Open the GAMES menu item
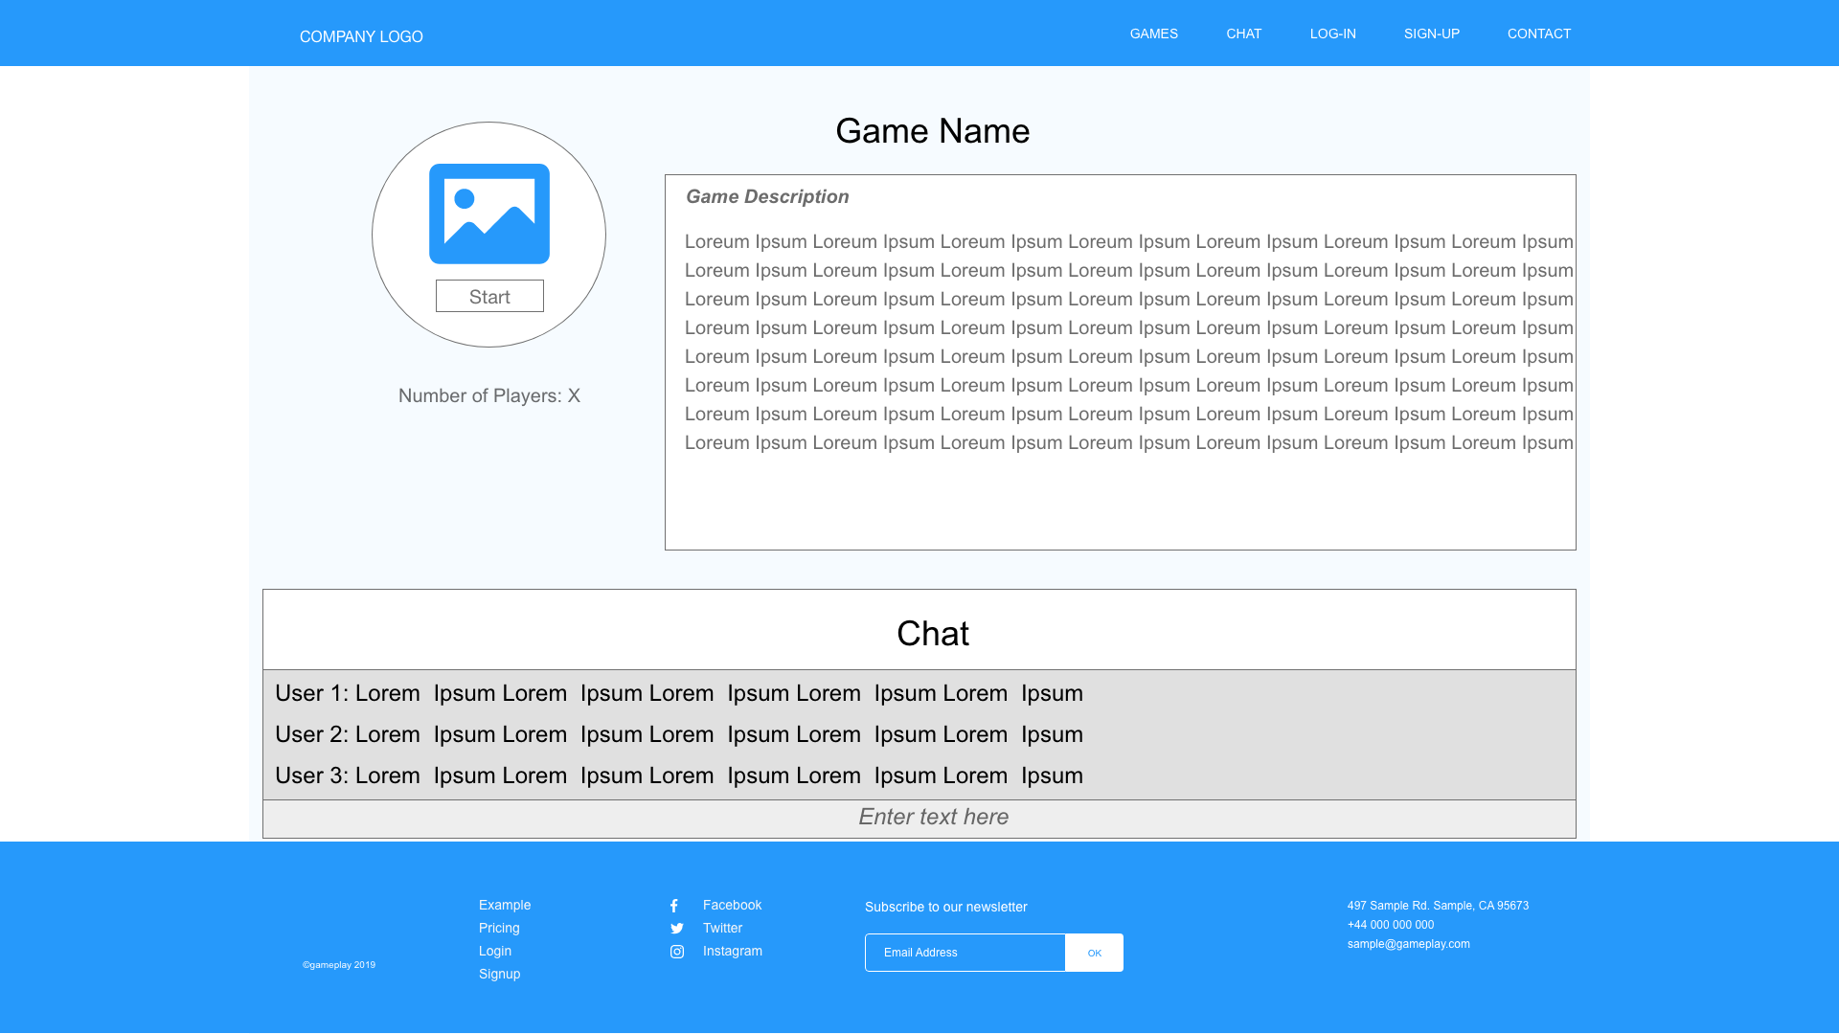Viewport: 1839px width, 1034px height. (1153, 34)
